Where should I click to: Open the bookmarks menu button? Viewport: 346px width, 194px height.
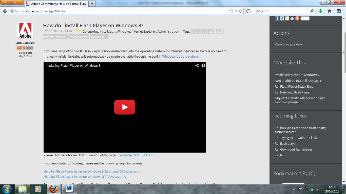pyautogui.click(x=340, y=11)
